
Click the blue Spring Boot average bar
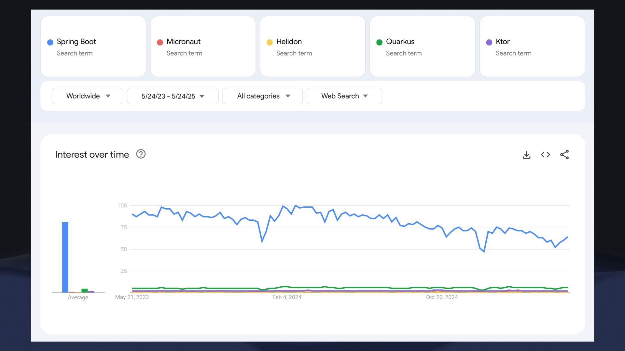pyautogui.click(x=65, y=257)
